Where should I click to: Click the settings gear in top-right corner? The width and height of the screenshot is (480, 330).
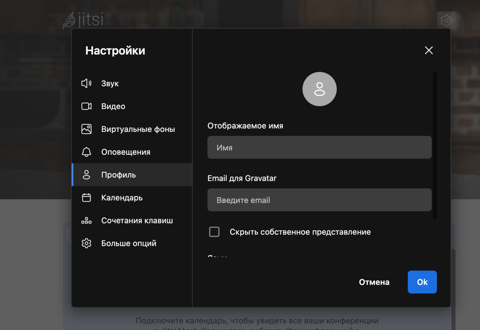pos(446,21)
